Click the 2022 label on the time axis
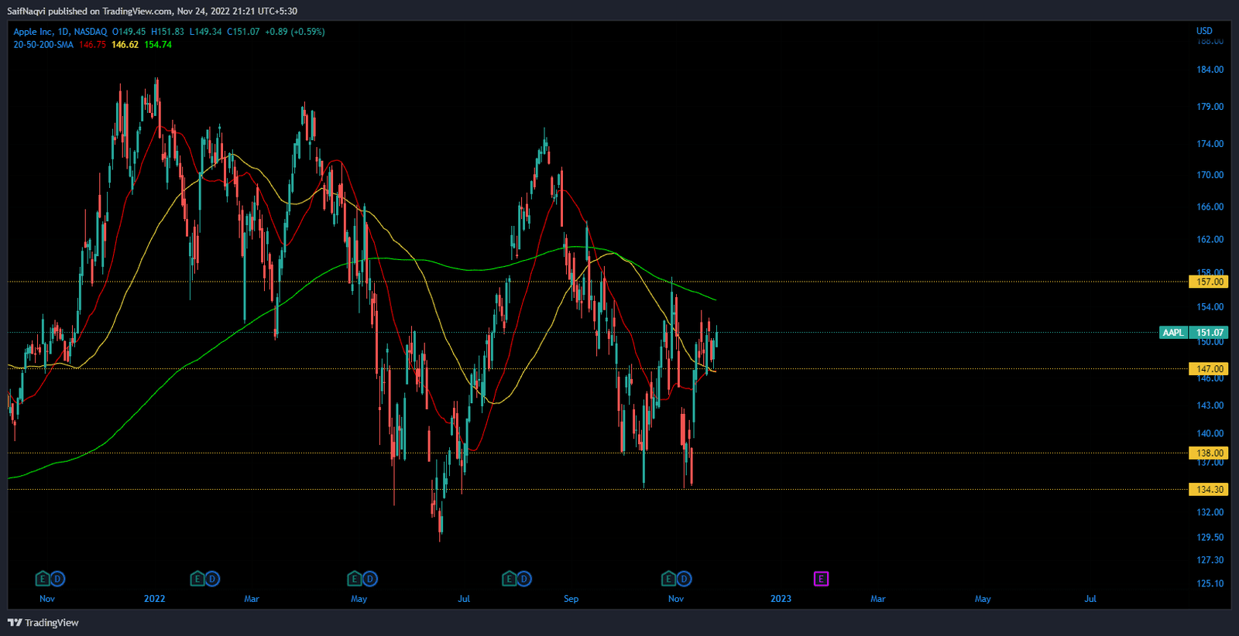Screen dimensions: 1239x636 pyautogui.click(x=154, y=599)
